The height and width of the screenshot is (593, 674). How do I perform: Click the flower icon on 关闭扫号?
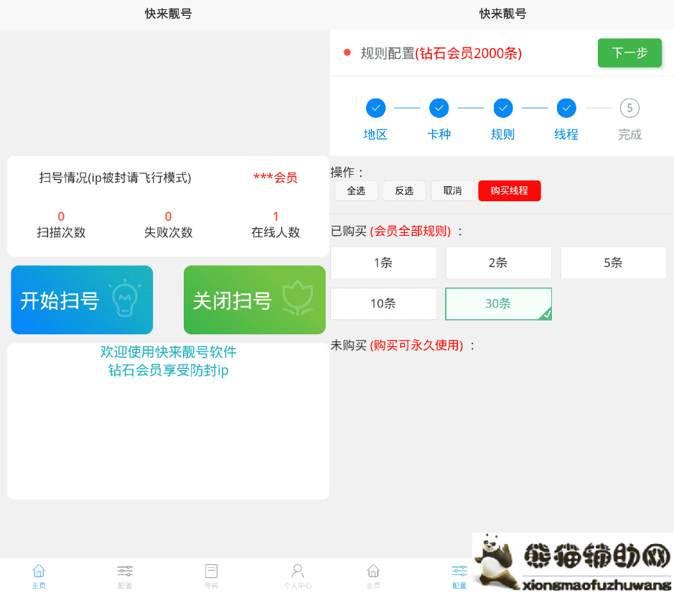[299, 298]
